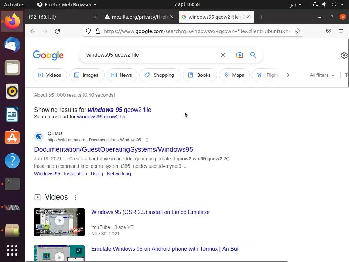Image resolution: width=349 pixels, height=262 pixels.
Task: Open Help from the dock
Action: click(x=12, y=161)
